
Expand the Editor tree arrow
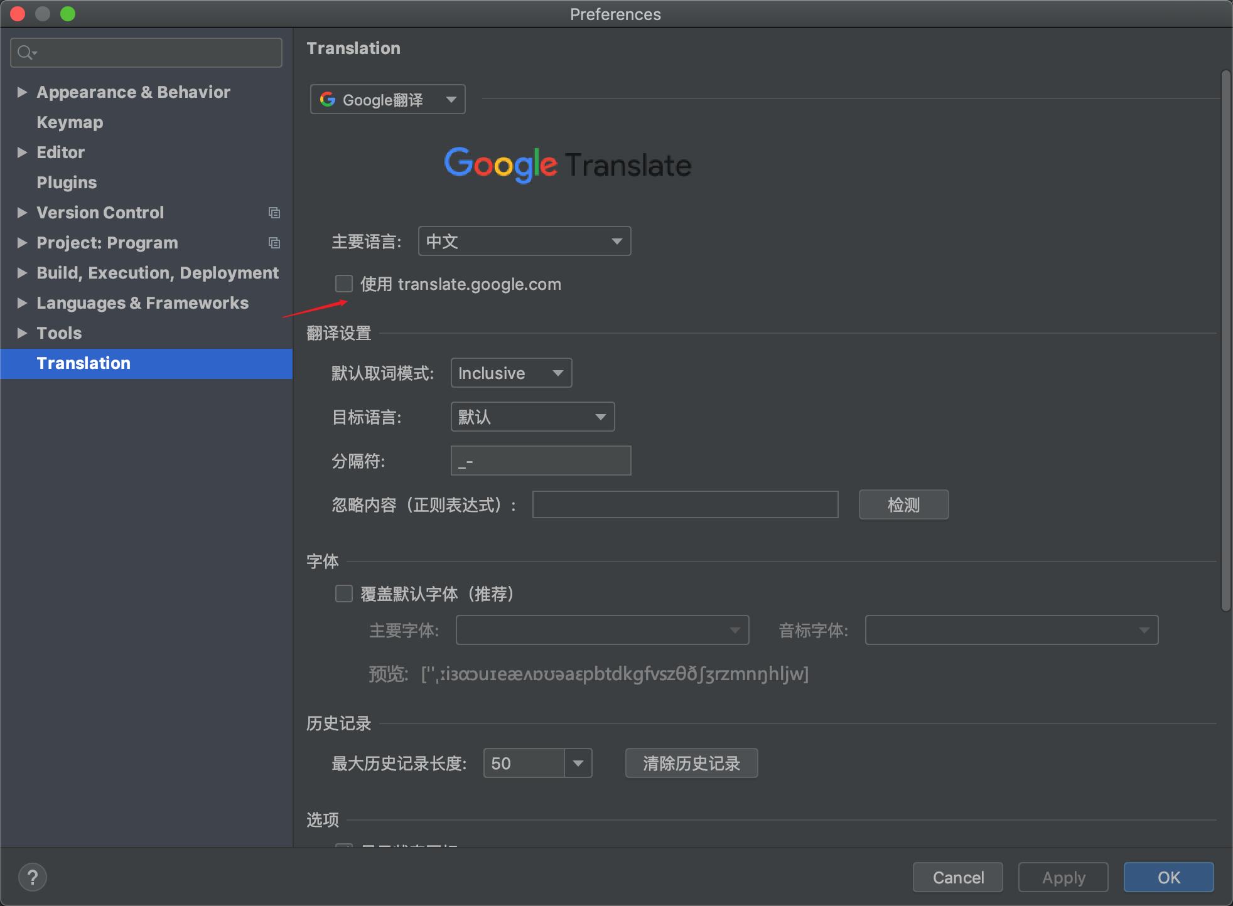[x=22, y=152]
